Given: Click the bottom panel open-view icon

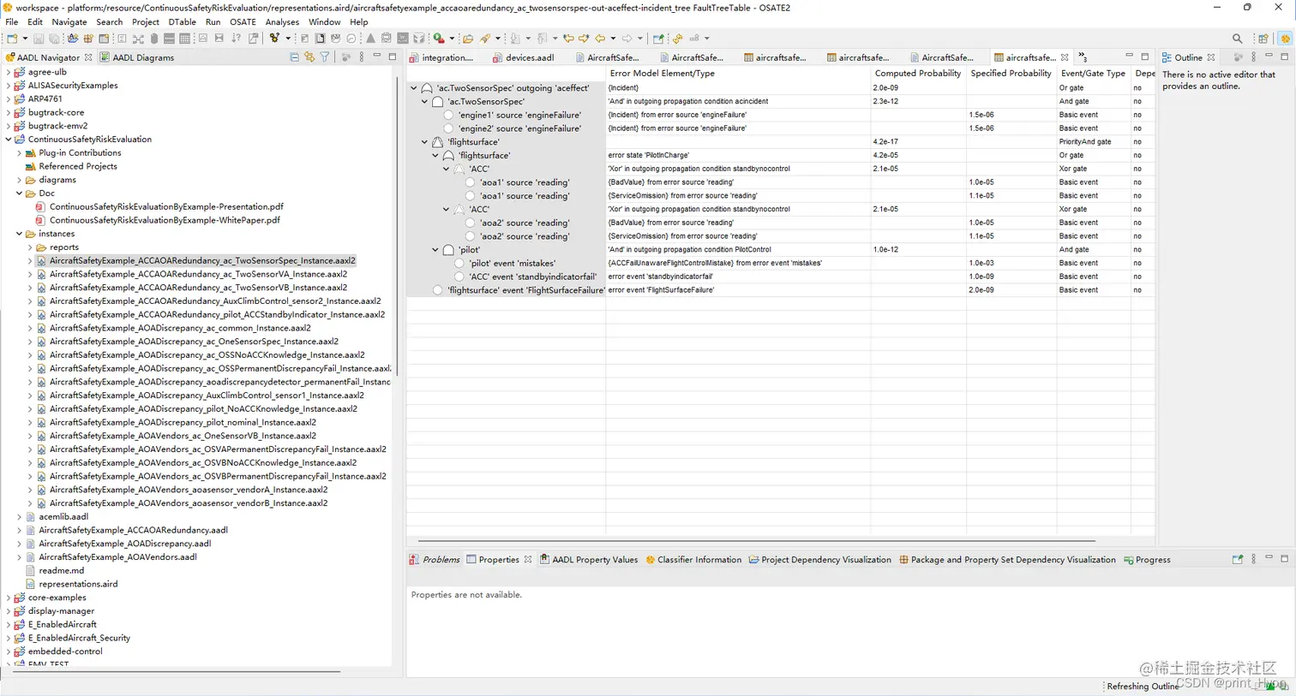Looking at the screenshot, I should coord(1238,560).
